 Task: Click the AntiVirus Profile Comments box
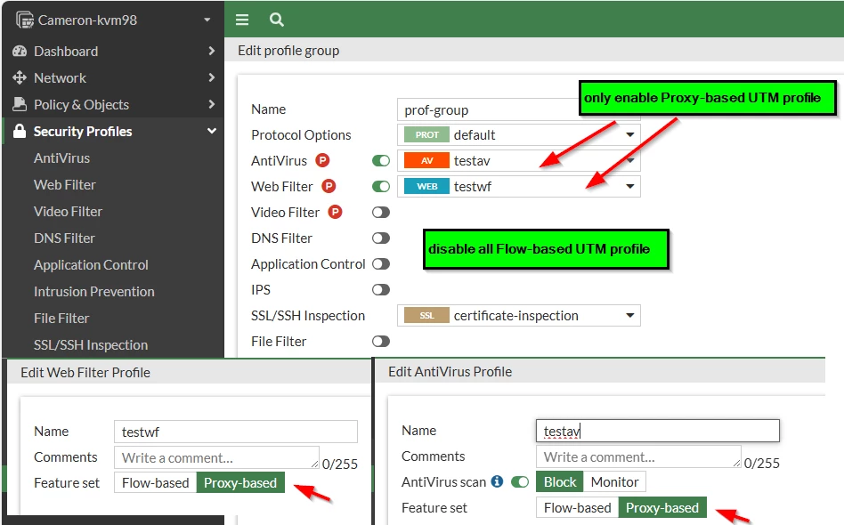click(638, 456)
